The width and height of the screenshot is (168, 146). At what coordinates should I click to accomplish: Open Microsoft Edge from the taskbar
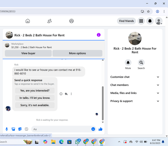click(61, 142)
